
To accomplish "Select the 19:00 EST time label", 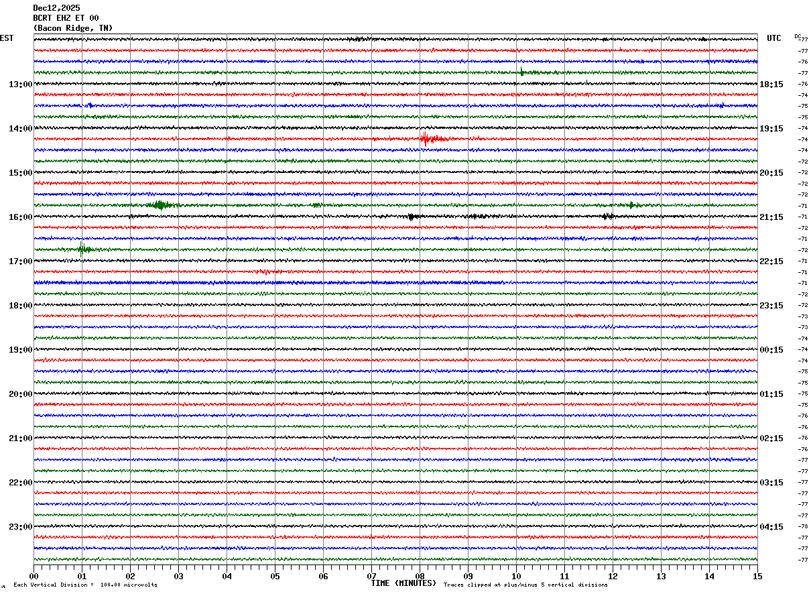I will tap(21, 350).
